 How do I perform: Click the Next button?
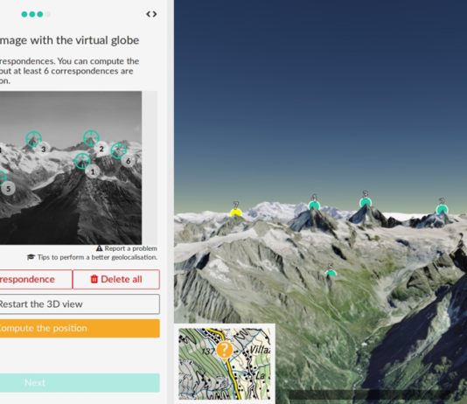(80, 382)
